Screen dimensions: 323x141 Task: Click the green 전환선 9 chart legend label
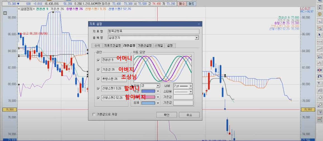(x=42, y=9)
